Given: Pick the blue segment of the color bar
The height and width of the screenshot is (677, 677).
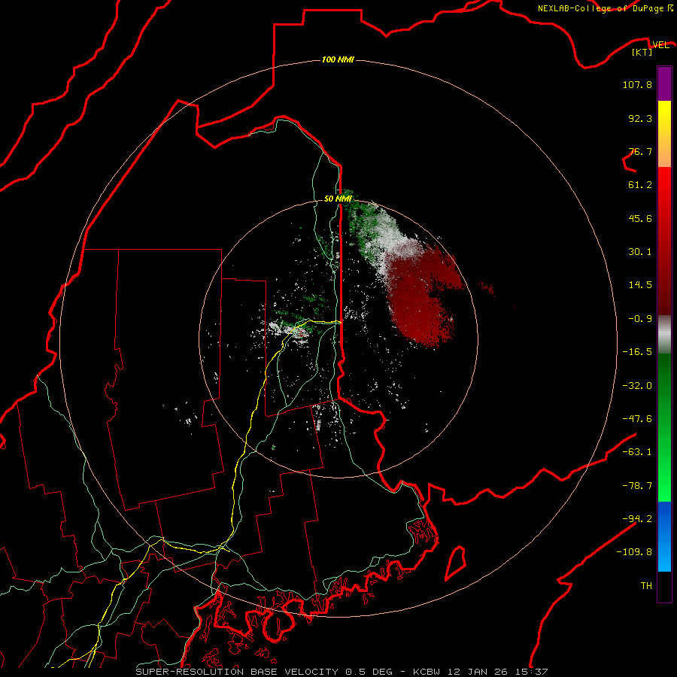Looking at the screenshot, I should click(x=664, y=536).
